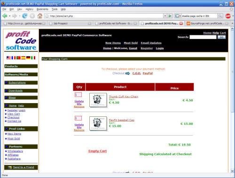The height and width of the screenshot is (178, 235).
Task: Click the Adblock Plus ABP icon
Action: pos(228,16)
